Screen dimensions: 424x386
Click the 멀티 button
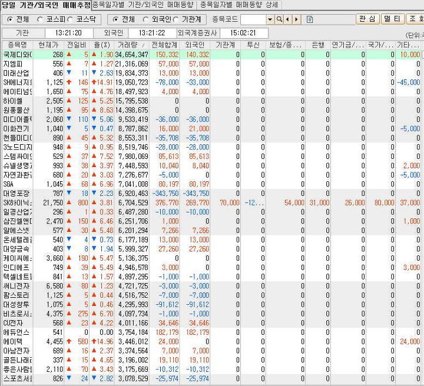point(392,19)
